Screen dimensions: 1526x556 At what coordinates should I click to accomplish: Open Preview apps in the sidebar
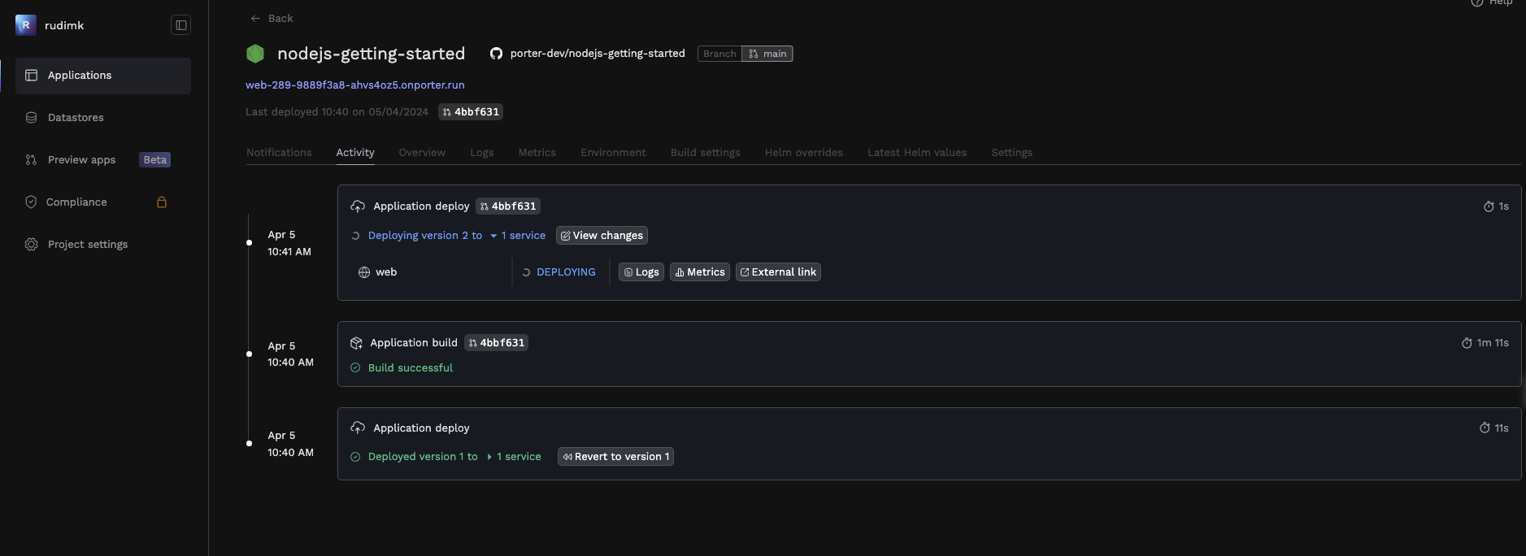tap(103, 160)
